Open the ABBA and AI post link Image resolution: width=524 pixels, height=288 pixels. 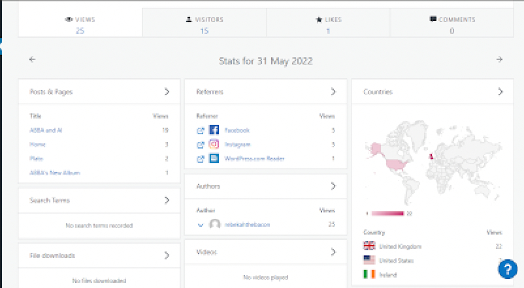pyautogui.click(x=46, y=130)
